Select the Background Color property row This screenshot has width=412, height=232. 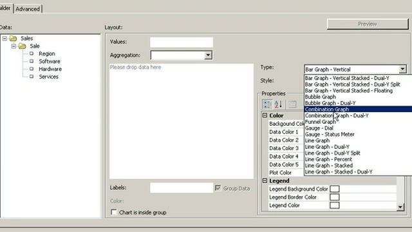tap(286, 124)
